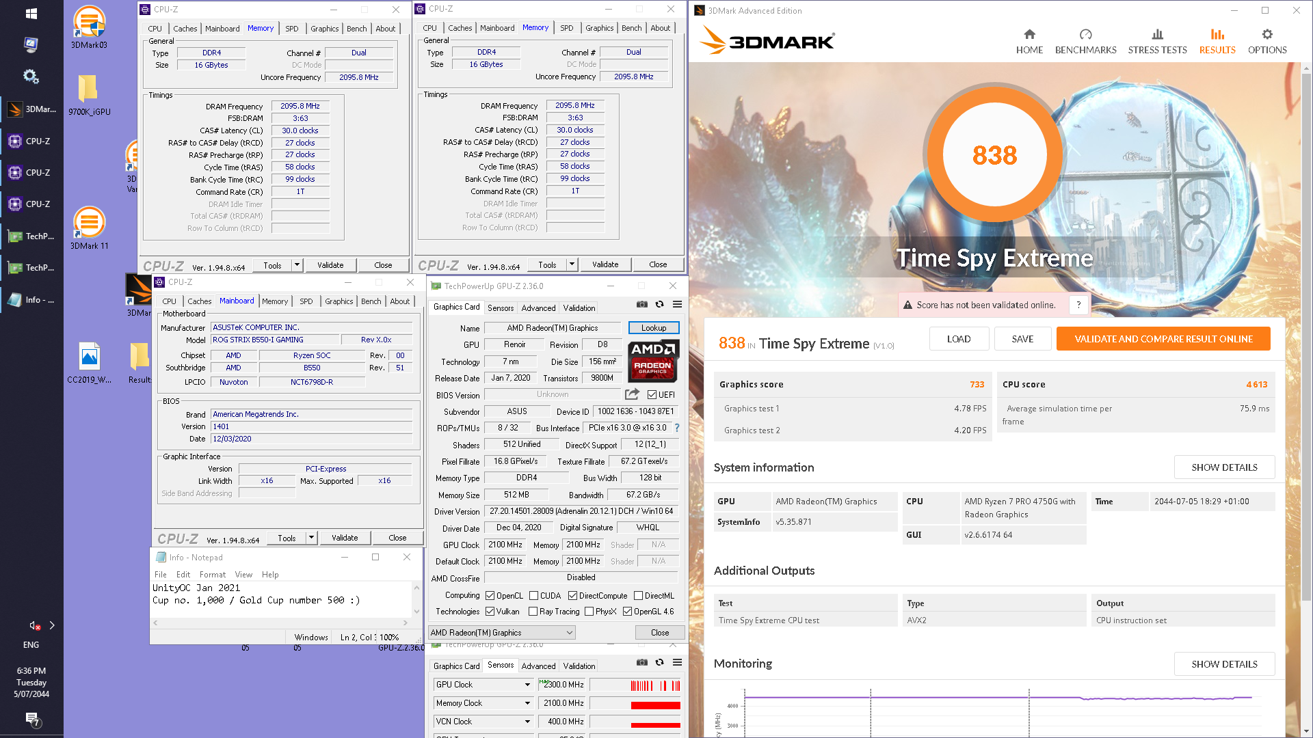This screenshot has width=1313, height=738.
Task: Open Memory Clock sensor dropdown
Action: pos(527,703)
